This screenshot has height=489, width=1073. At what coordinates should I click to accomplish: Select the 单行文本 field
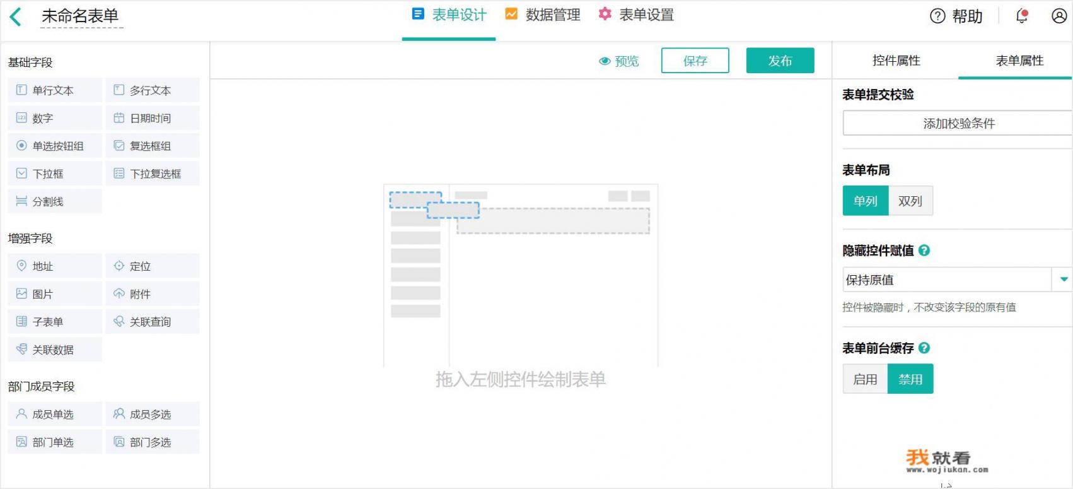[55, 90]
